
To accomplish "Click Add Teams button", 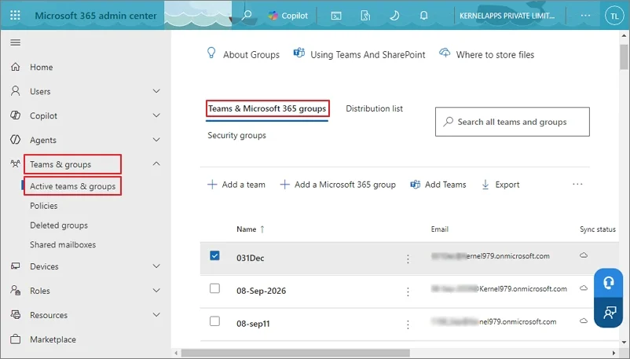I will tap(438, 185).
